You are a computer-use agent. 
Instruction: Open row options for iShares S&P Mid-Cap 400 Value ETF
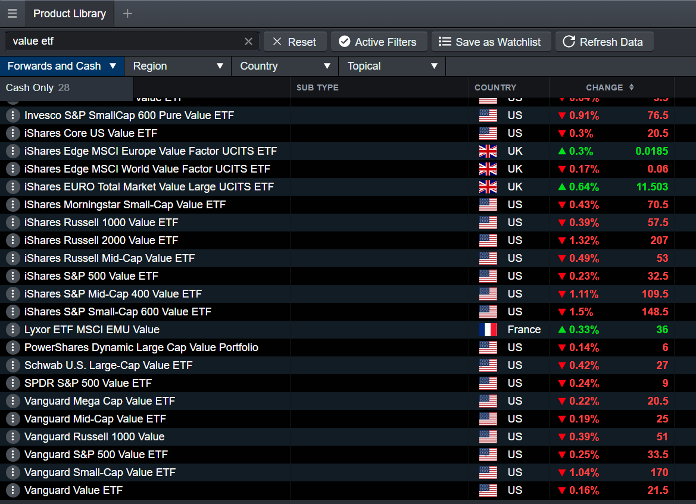(x=13, y=294)
